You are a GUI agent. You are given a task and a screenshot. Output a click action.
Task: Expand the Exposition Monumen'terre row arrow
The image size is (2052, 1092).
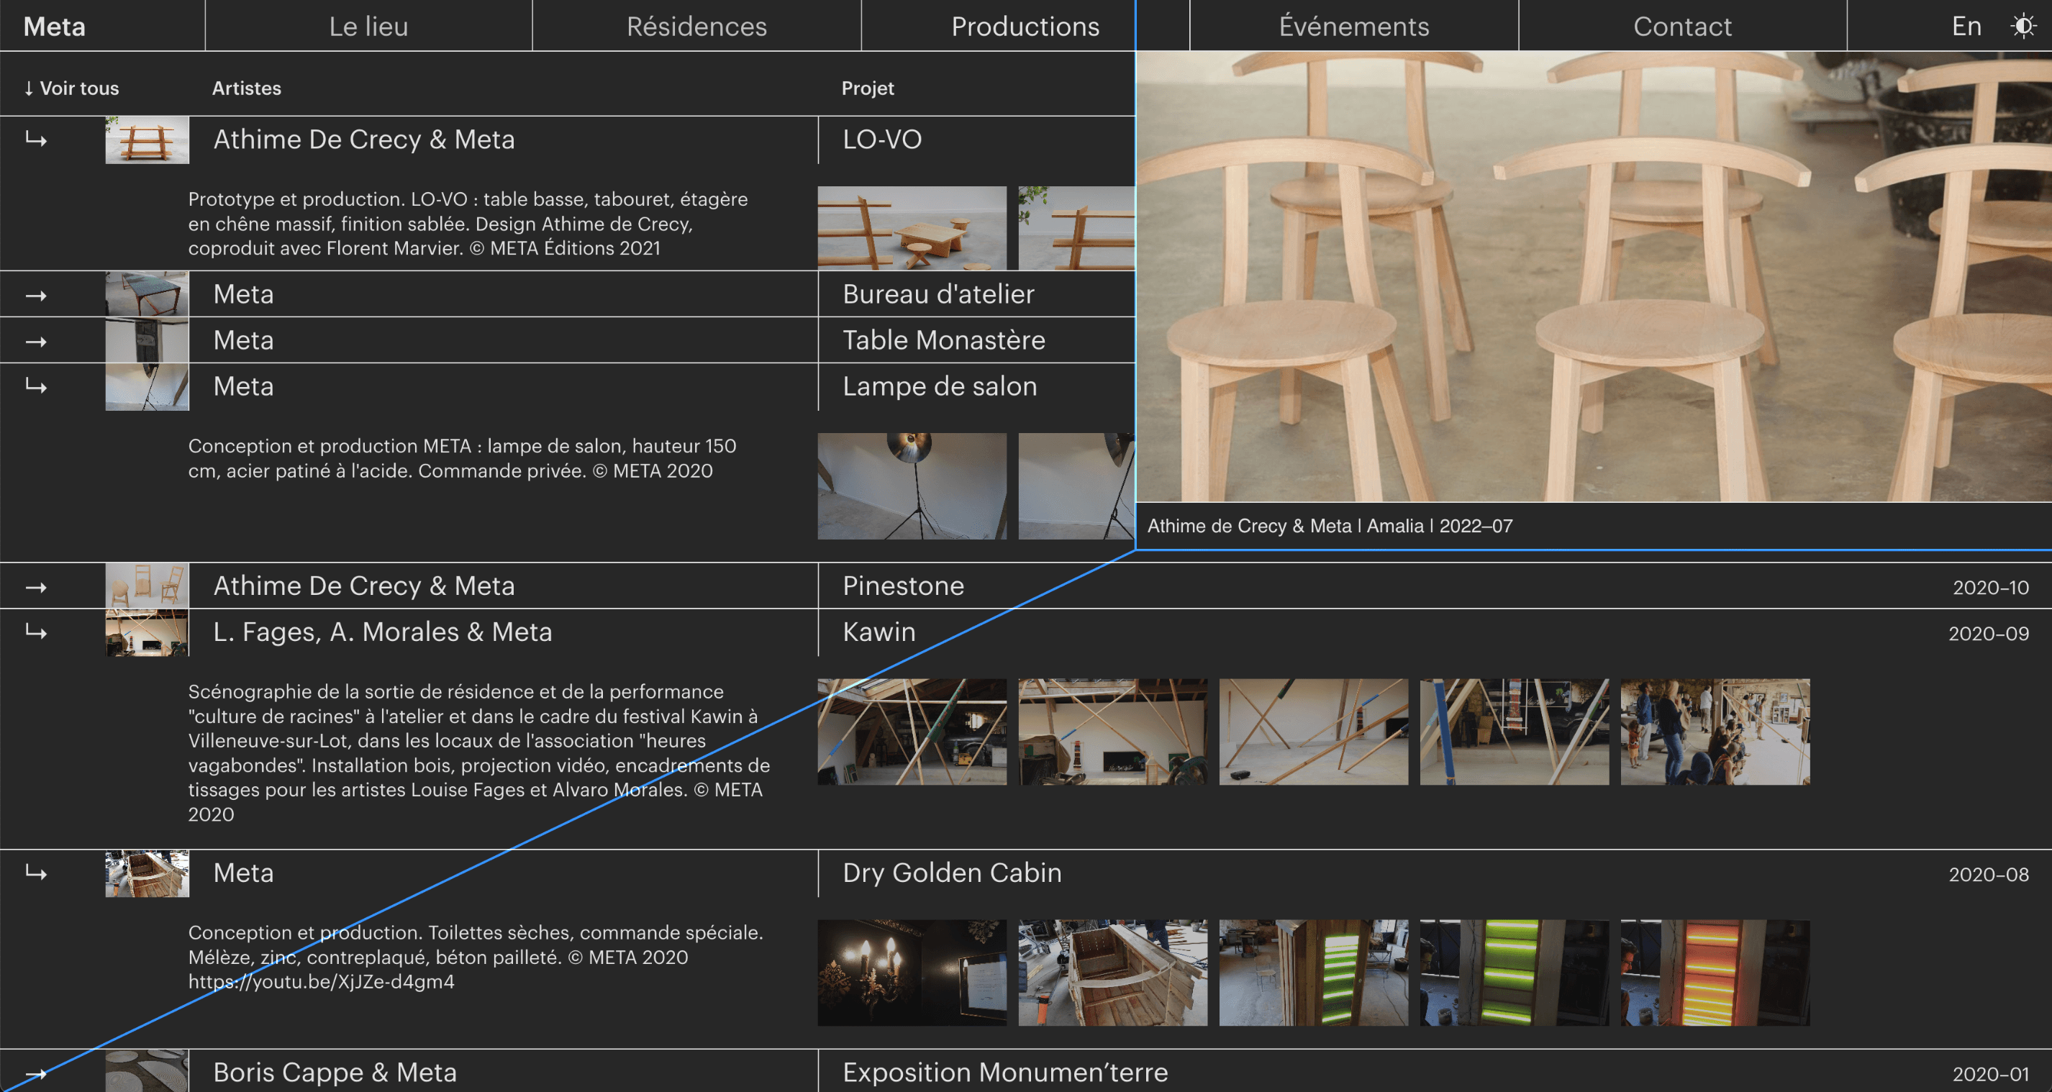36,1073
